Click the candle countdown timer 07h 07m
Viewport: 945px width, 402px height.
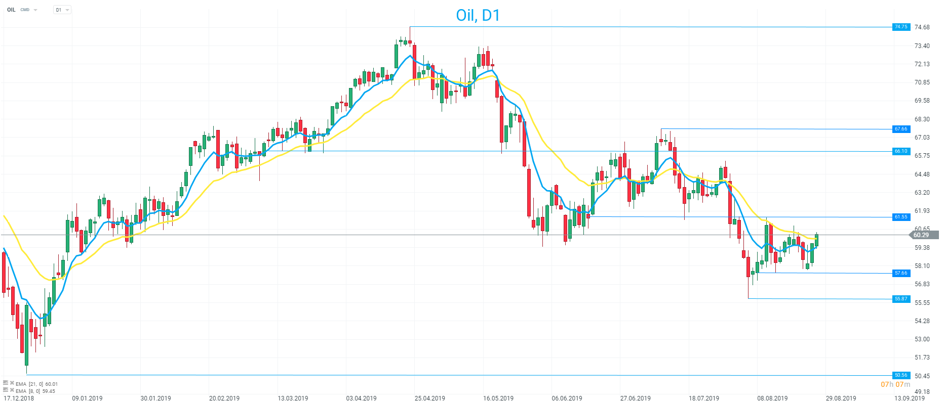coord(895,385)
